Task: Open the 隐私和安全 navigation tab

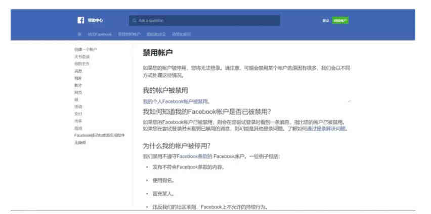Action: point(156,34)
